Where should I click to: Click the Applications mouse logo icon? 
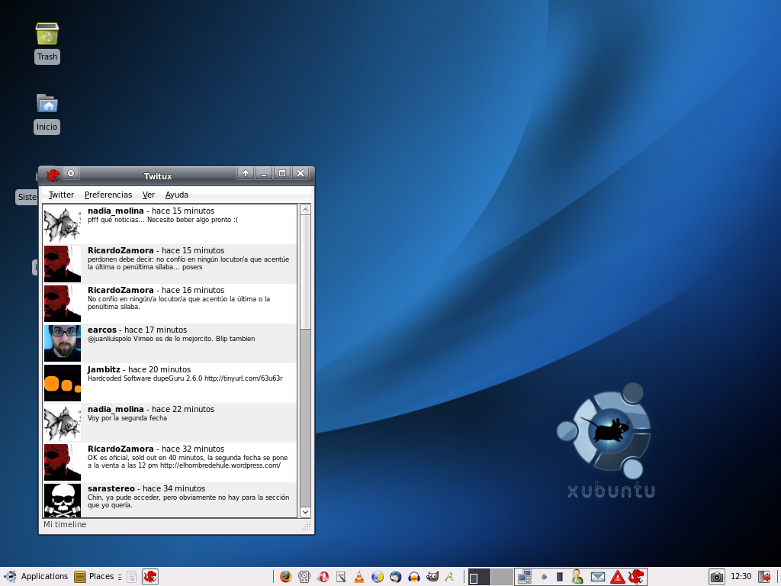[10, 577]
